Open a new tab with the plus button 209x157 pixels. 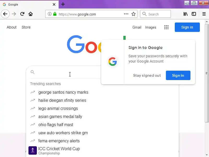tap(63, 4)
